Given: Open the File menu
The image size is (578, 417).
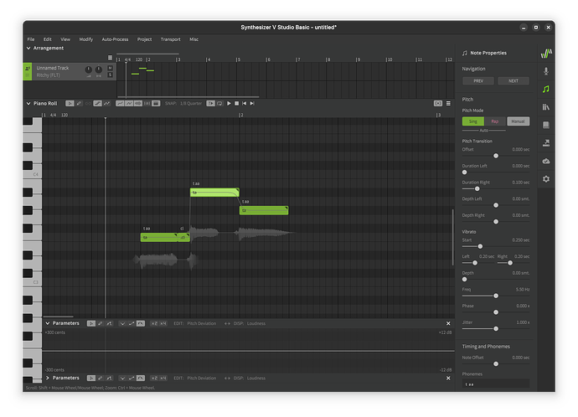Looking at the screenshot, I should coord(31,39).
